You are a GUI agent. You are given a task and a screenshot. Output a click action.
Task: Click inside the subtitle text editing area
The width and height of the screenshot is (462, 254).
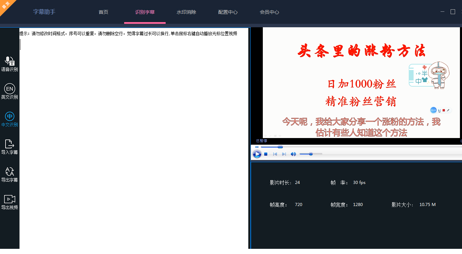[134, 143]
